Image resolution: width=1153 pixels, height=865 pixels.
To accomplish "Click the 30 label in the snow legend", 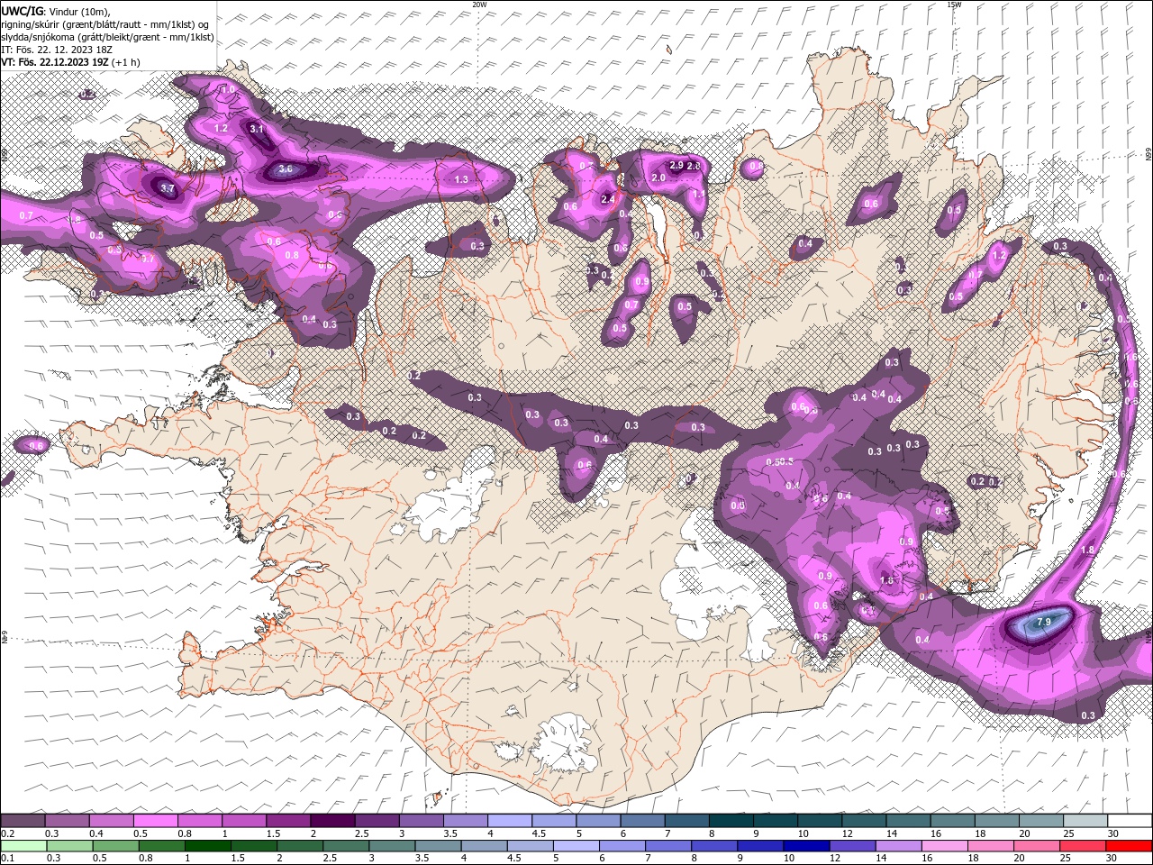I will coord(1112,833).
